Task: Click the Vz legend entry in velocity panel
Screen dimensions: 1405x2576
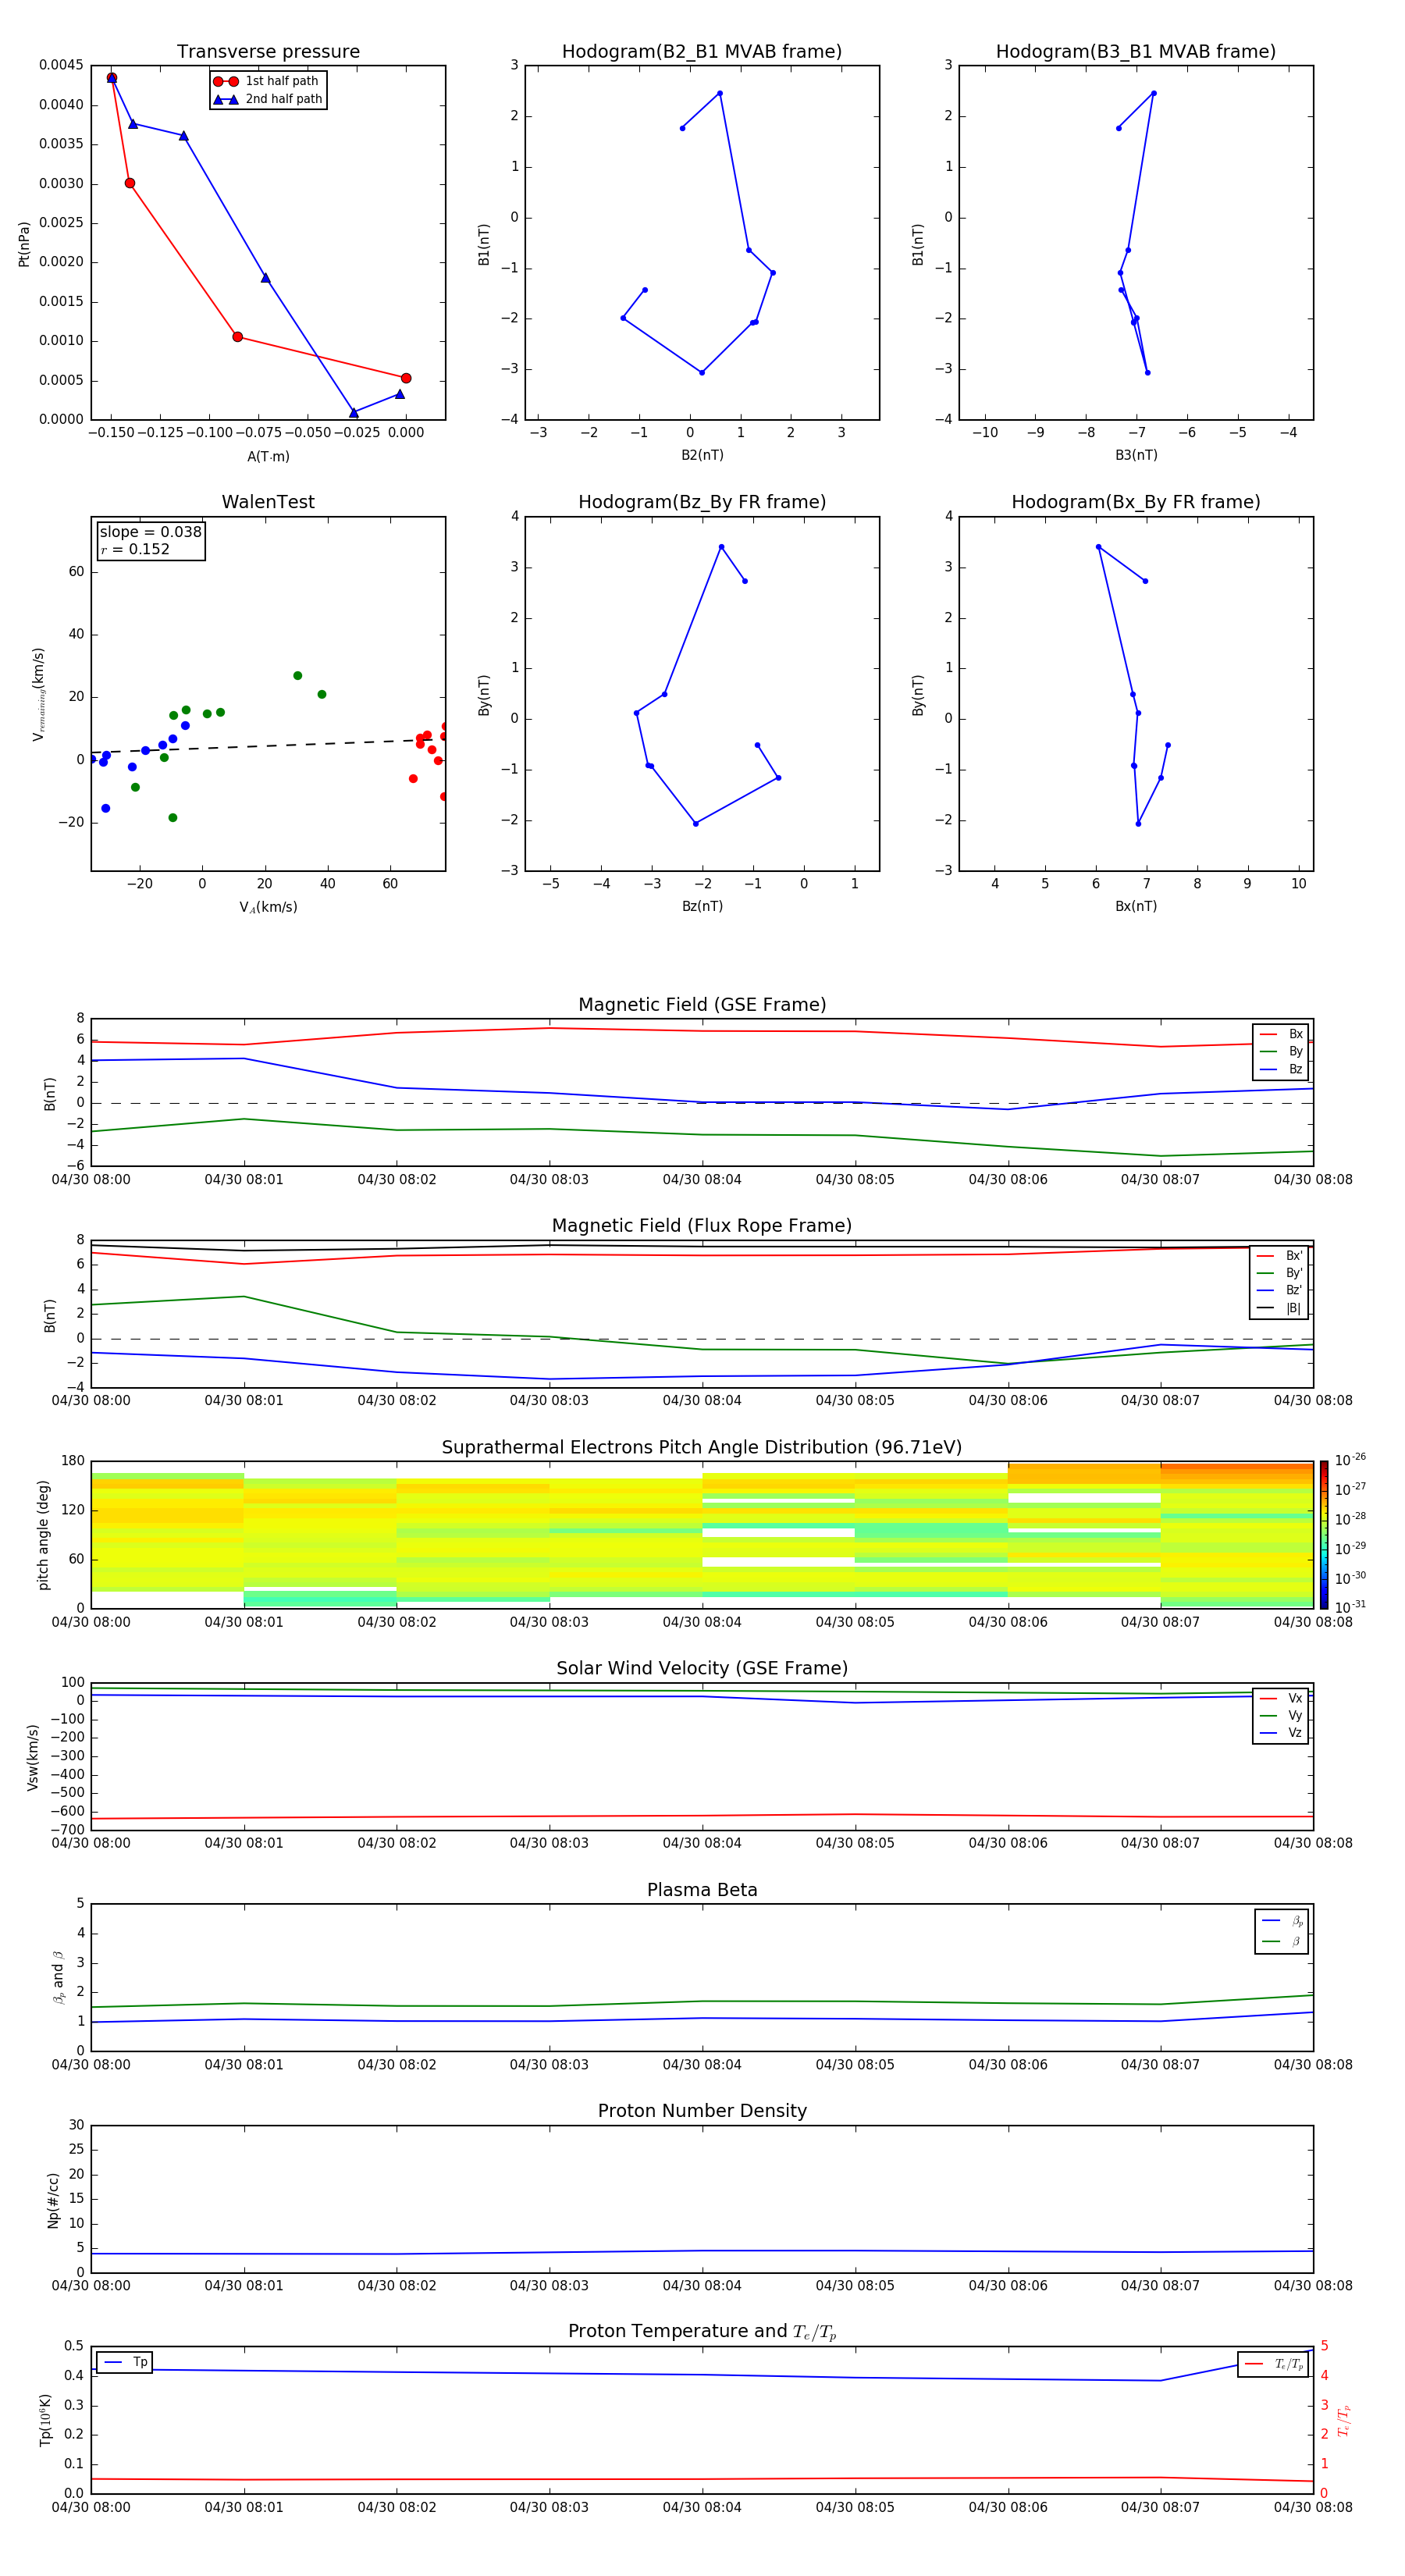Action: point(1281,1733)
